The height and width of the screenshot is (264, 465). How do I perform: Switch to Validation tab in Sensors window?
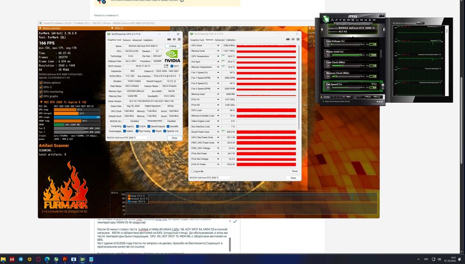point(231,40)
